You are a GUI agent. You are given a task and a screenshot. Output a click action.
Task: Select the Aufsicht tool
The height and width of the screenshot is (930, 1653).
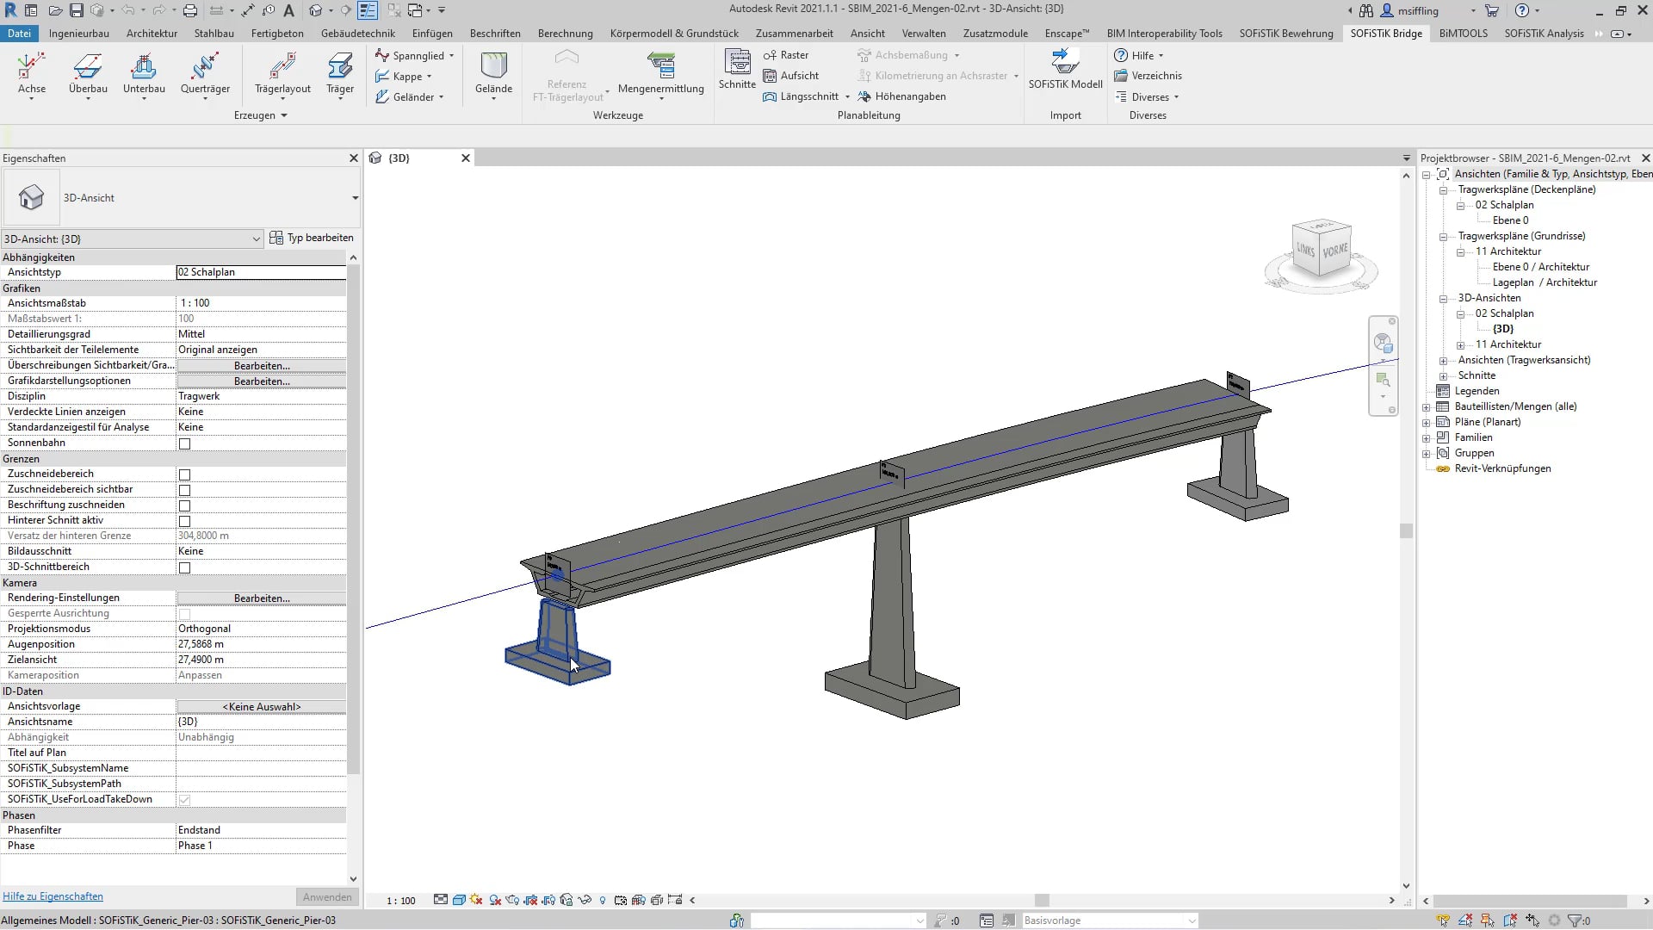pyautogui.click(x=791, y=76)
